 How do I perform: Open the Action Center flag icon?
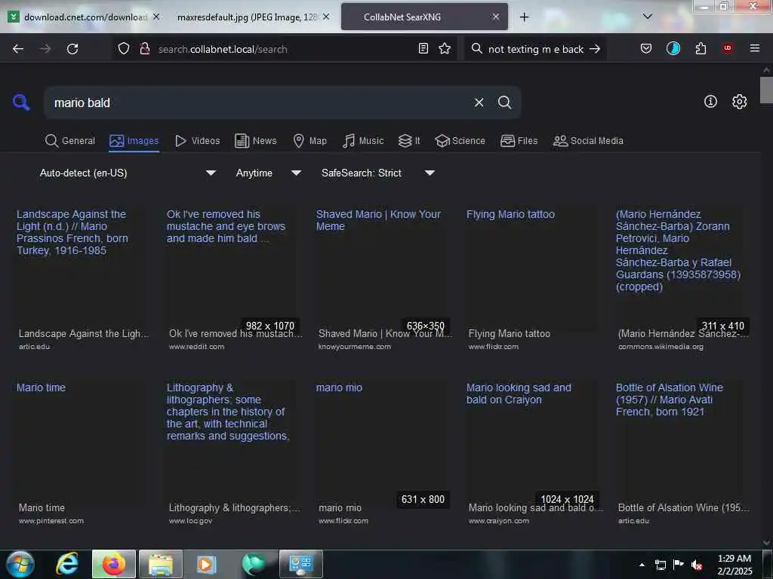pos(679,565)
